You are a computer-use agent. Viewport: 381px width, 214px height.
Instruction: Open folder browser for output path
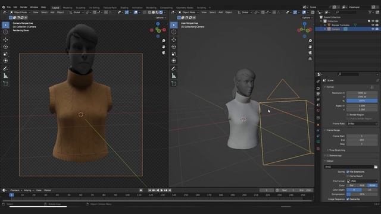point(376,167)
